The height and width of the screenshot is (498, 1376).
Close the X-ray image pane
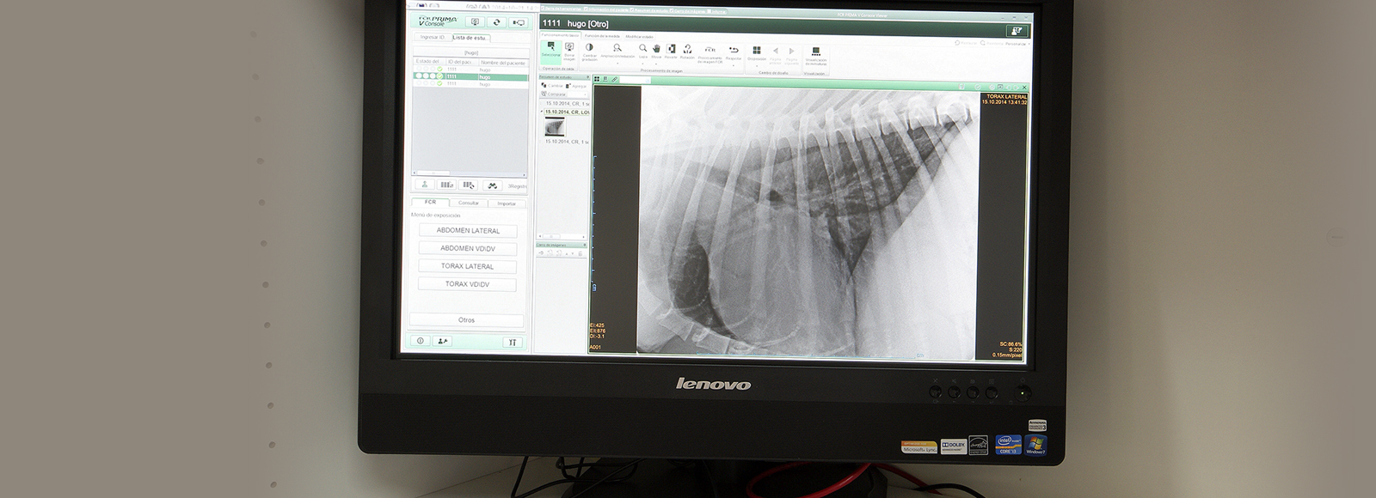point(1024,88)
